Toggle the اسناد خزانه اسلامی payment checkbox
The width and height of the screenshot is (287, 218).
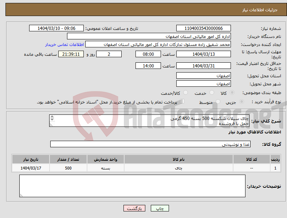(x=182, y=101)
